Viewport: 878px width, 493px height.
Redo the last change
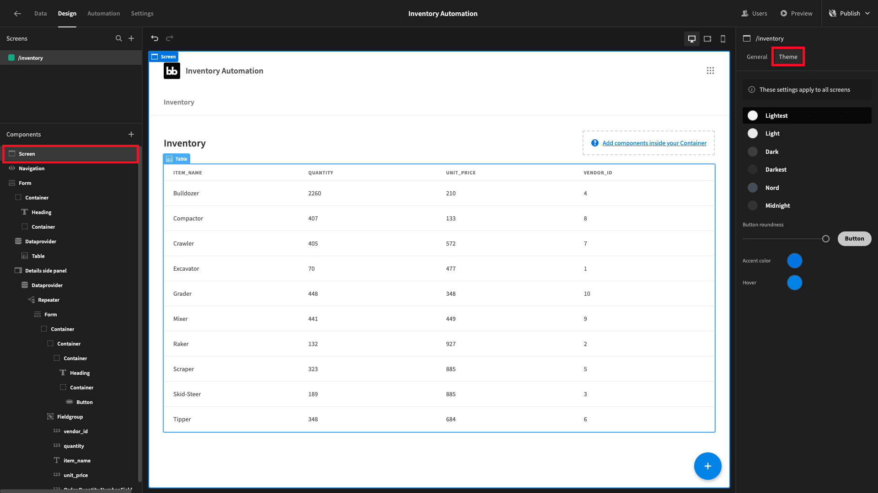click(170, 38)
